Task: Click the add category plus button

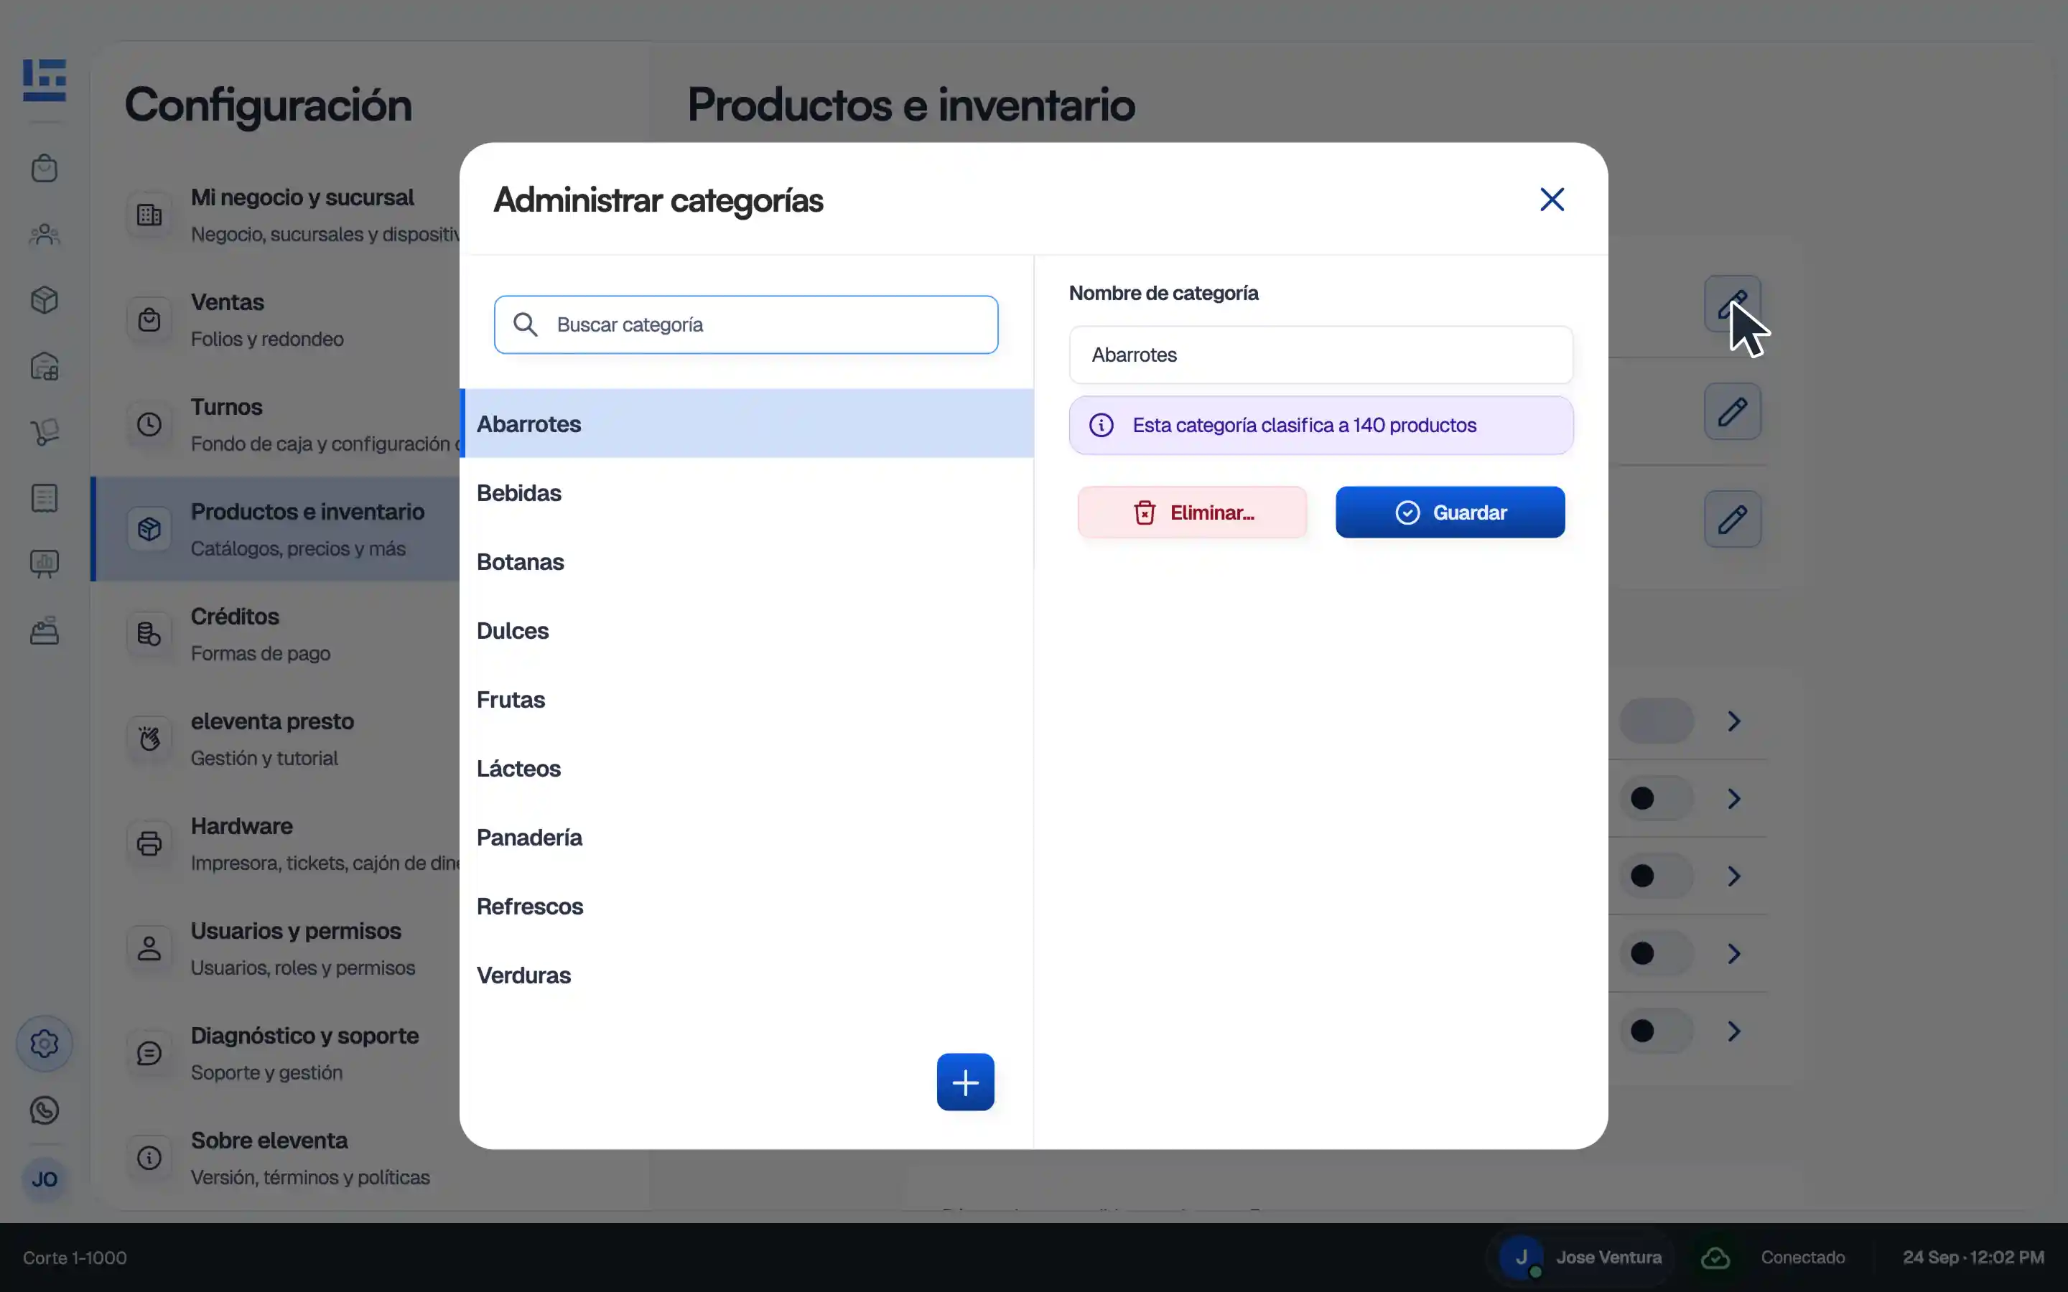Action: pos(966,1082)
